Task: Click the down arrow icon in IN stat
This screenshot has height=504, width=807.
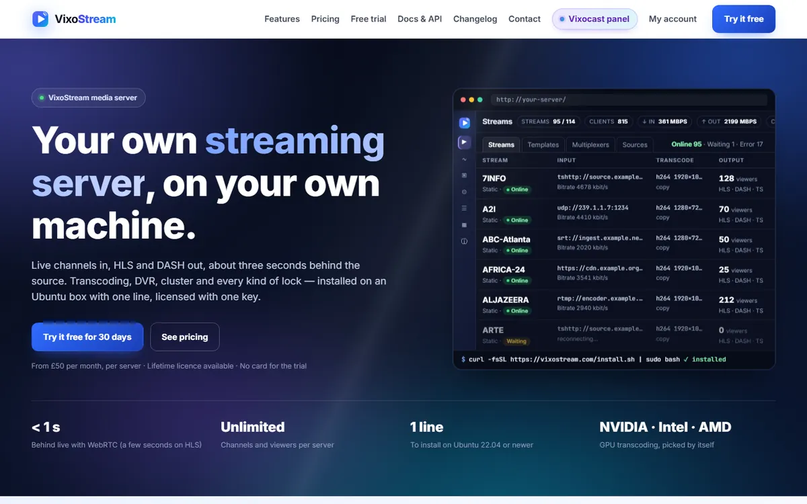Action: coord(644,122)
